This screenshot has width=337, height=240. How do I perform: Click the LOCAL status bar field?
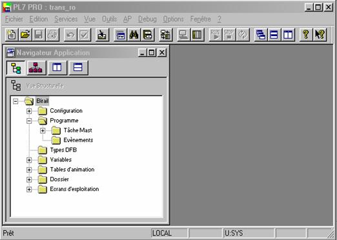click(169, 233)
